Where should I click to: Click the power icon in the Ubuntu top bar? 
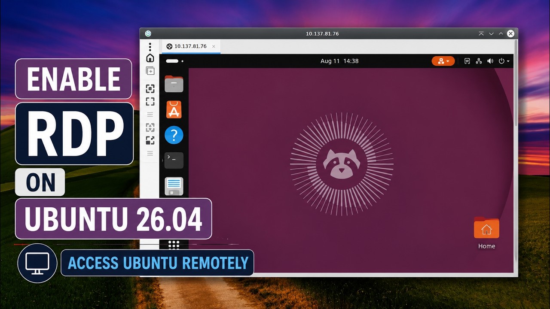coord(501,61)
